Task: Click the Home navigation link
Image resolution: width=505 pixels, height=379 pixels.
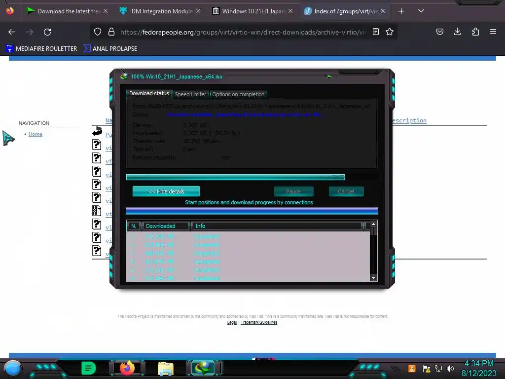Action: click(x=36, y=134)
